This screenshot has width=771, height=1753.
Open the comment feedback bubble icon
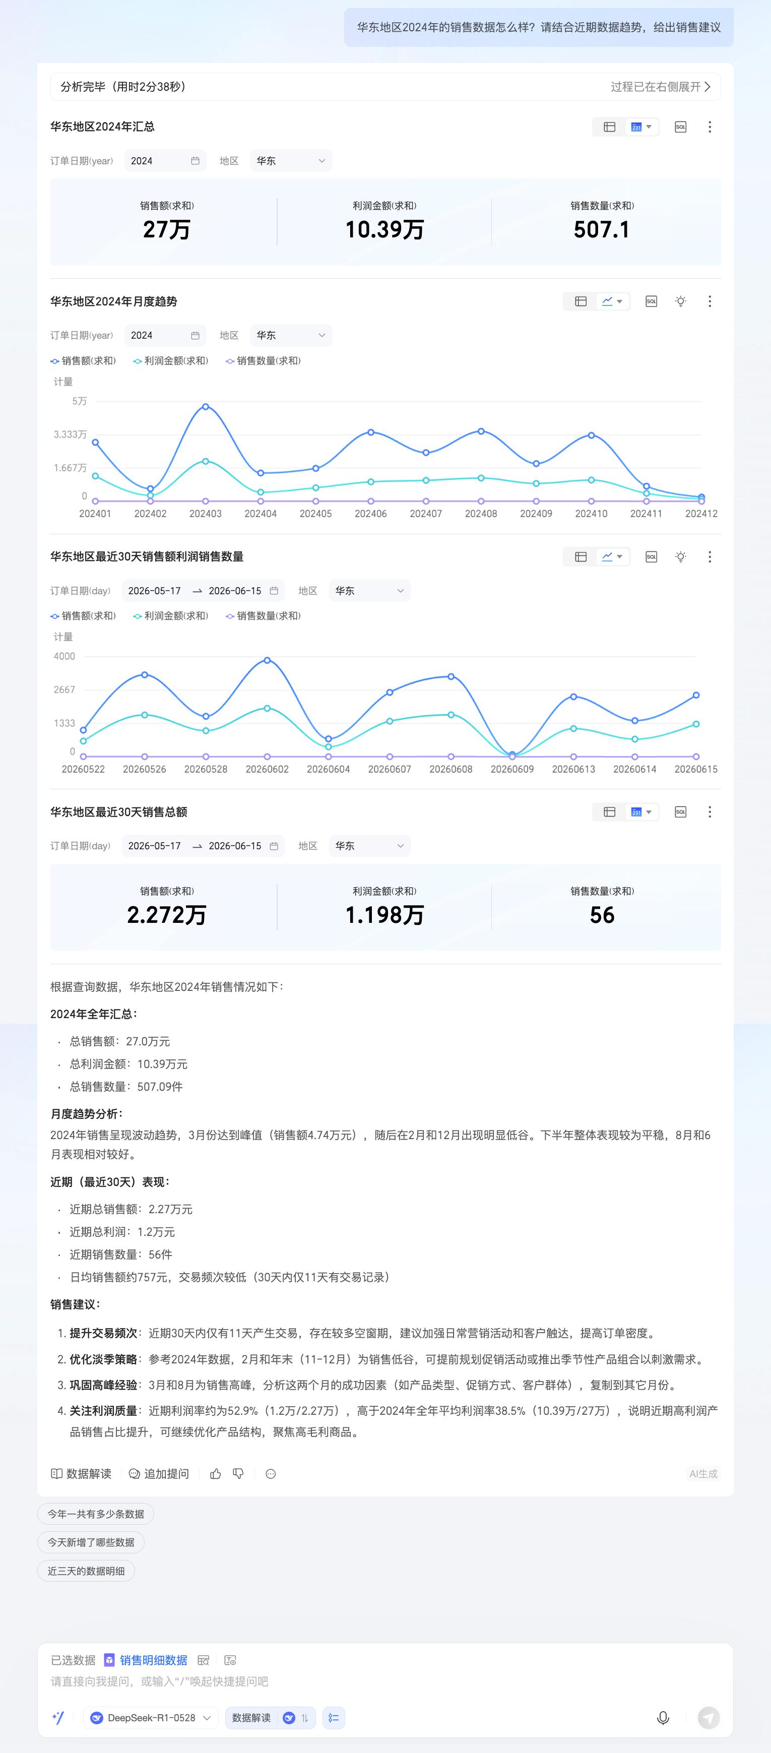(x=271, y=1473)
